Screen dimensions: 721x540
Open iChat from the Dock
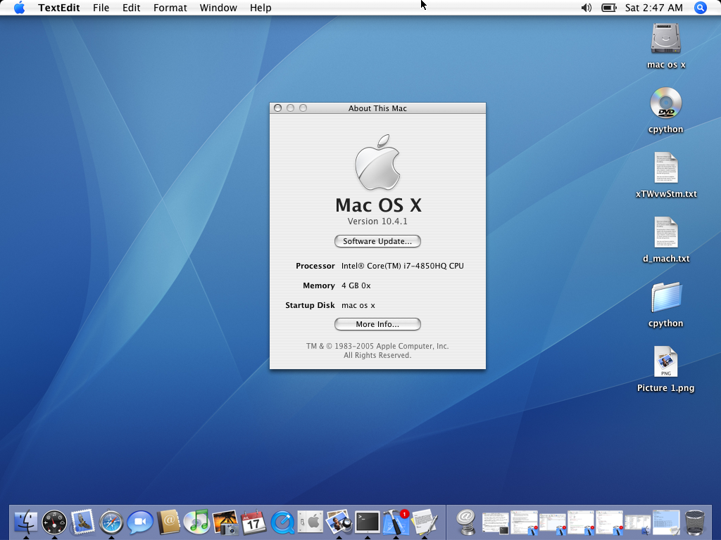click(140, 522)
